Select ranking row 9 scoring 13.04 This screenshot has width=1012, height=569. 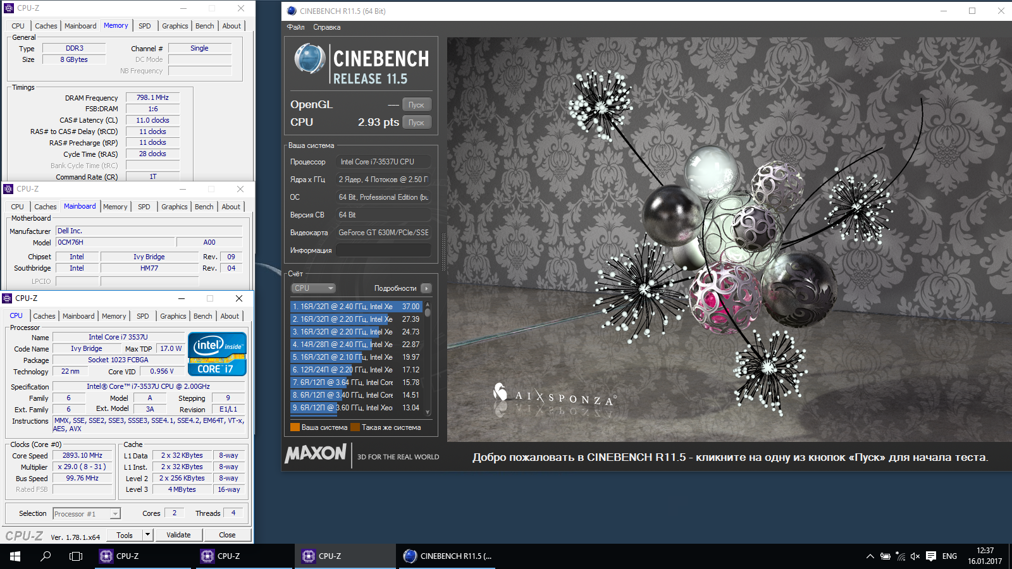click(356, 408)
